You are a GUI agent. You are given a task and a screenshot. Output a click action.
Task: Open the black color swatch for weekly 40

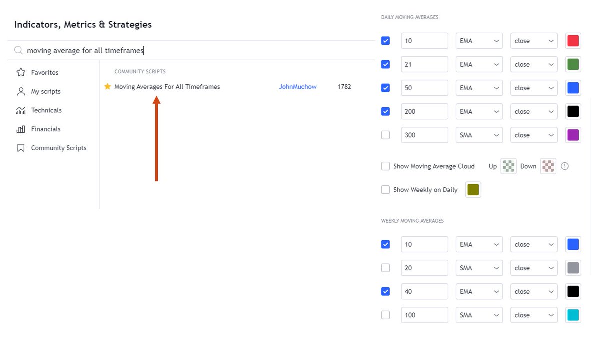[x=573, y=291]
